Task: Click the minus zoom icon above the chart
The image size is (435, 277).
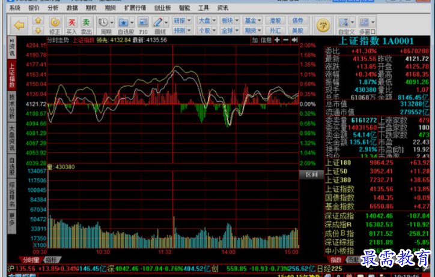Action: (286, 40)
